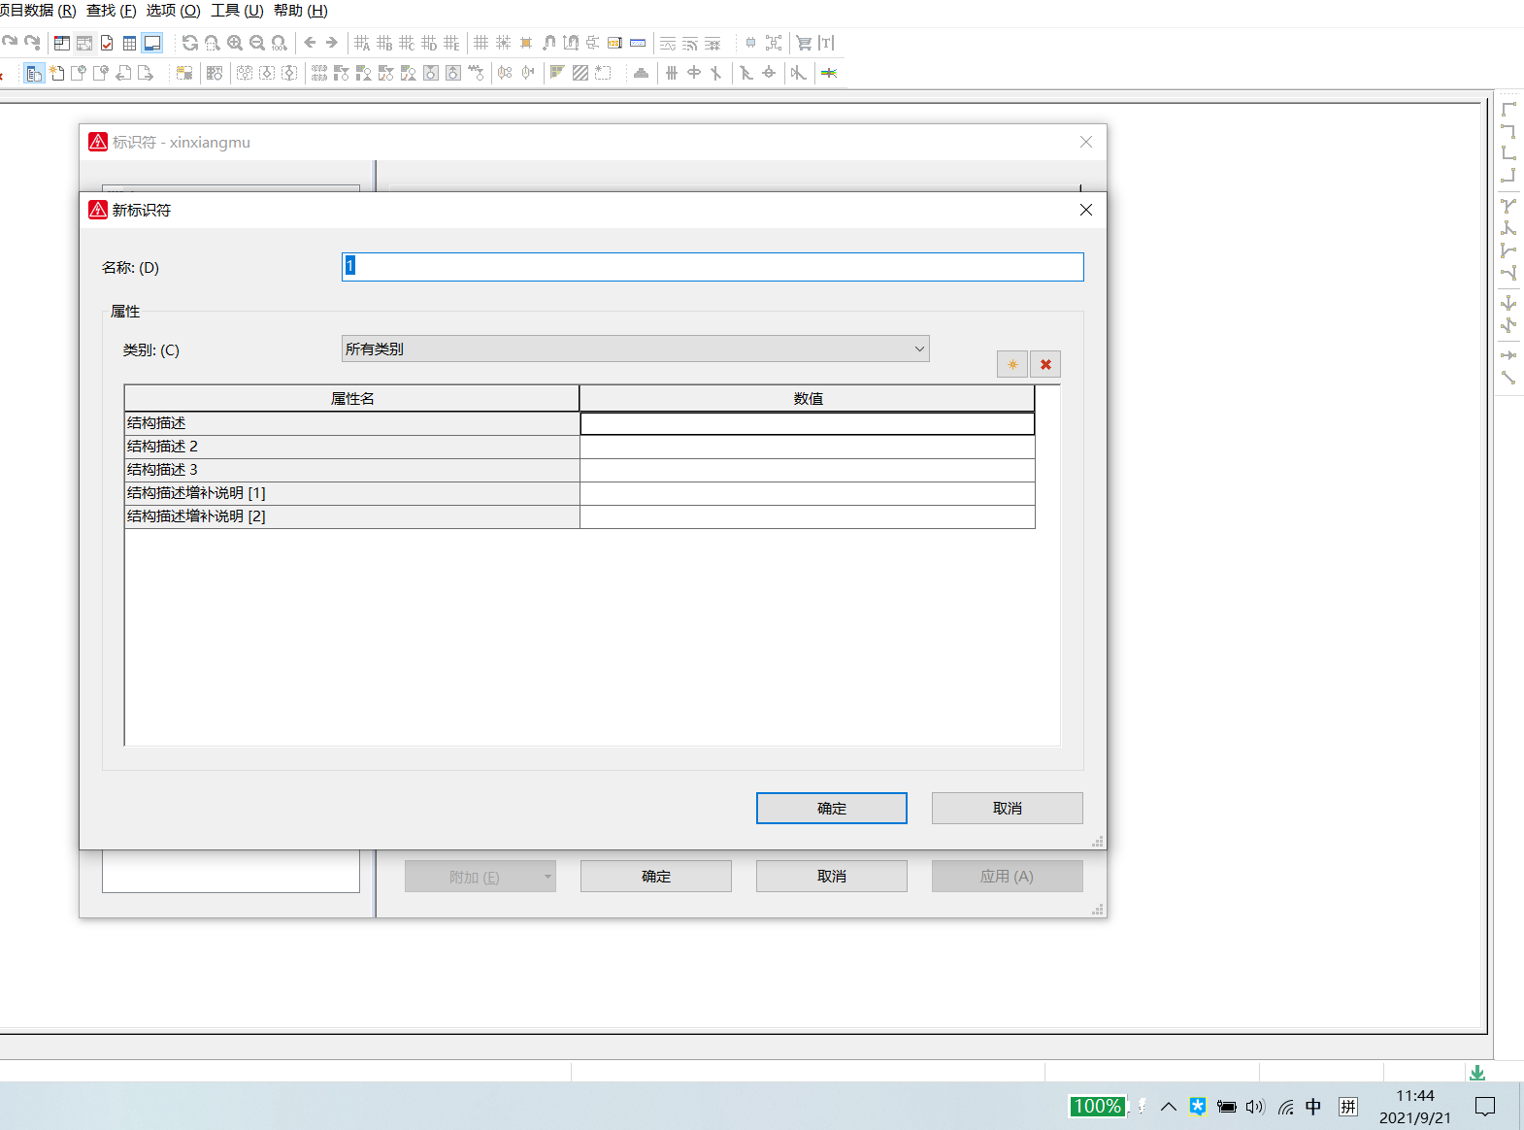Click the back arrow navigation icon
This screenshot has height=1130, width=1524.
point(310,43)
